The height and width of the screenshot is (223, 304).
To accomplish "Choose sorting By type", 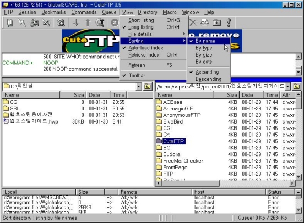I will pos(209,48).
